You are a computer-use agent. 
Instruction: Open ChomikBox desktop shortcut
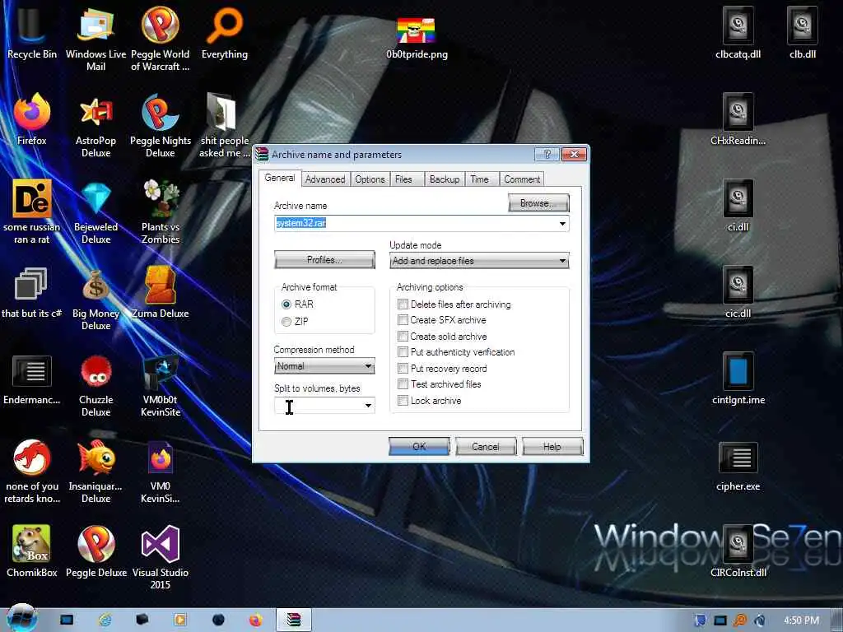pos(31,551)
